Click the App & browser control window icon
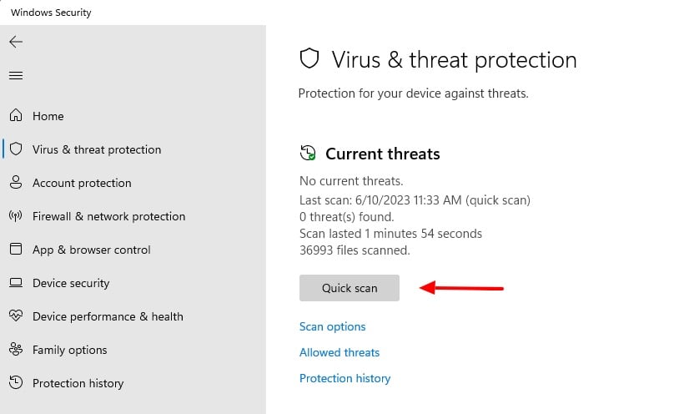This screenshot has width=674, height=414. (16, 249)
